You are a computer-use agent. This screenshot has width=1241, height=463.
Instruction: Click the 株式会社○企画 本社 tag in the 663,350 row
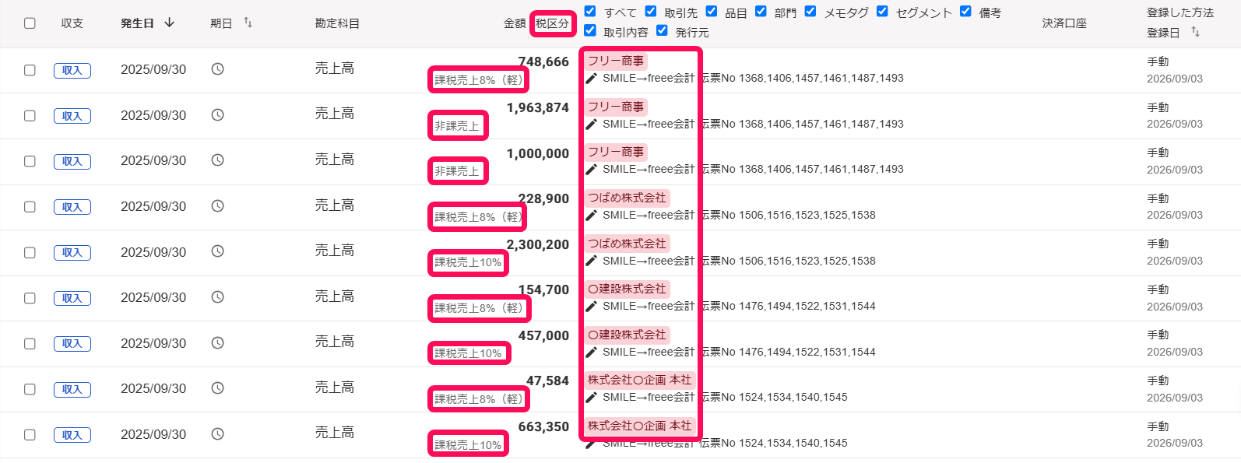tap(639, 426)
